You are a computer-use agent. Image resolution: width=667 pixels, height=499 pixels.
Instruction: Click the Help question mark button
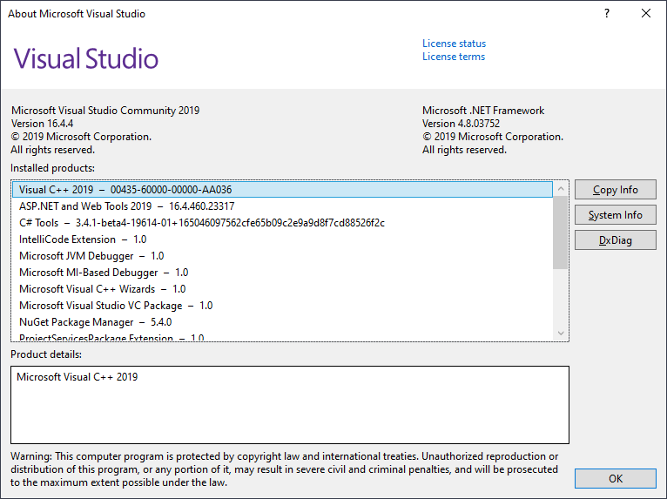point(607,14)
